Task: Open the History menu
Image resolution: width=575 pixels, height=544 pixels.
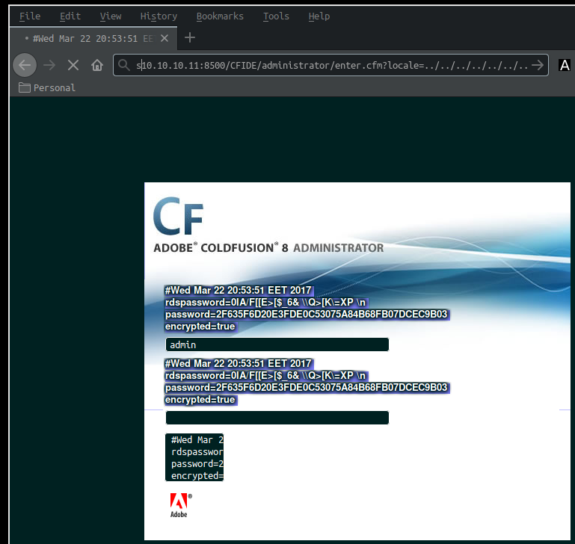Action: coord(159,16)
